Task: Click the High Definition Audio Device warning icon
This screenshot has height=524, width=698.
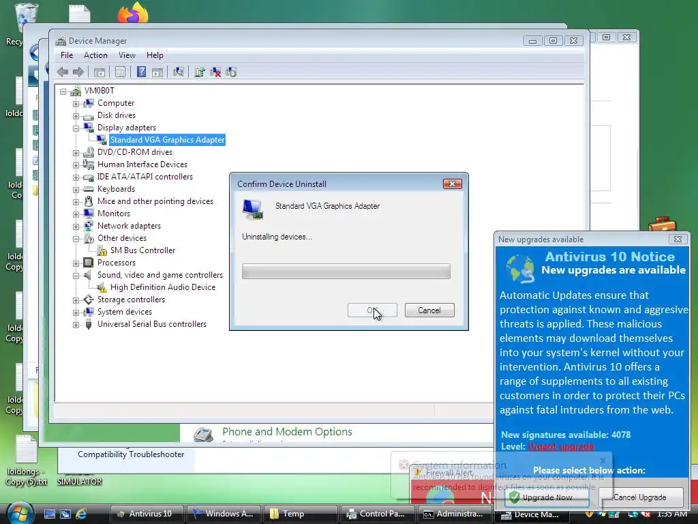Action: point(102,288)
